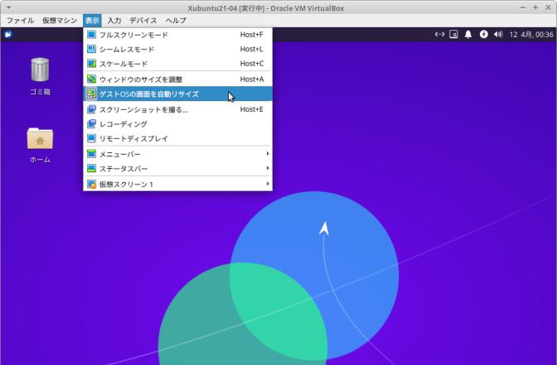Click the Remote Display (リモートディスプレイ) icon
Image resolution: width=557 pixels, height=365 pixels.
[92, 138]
